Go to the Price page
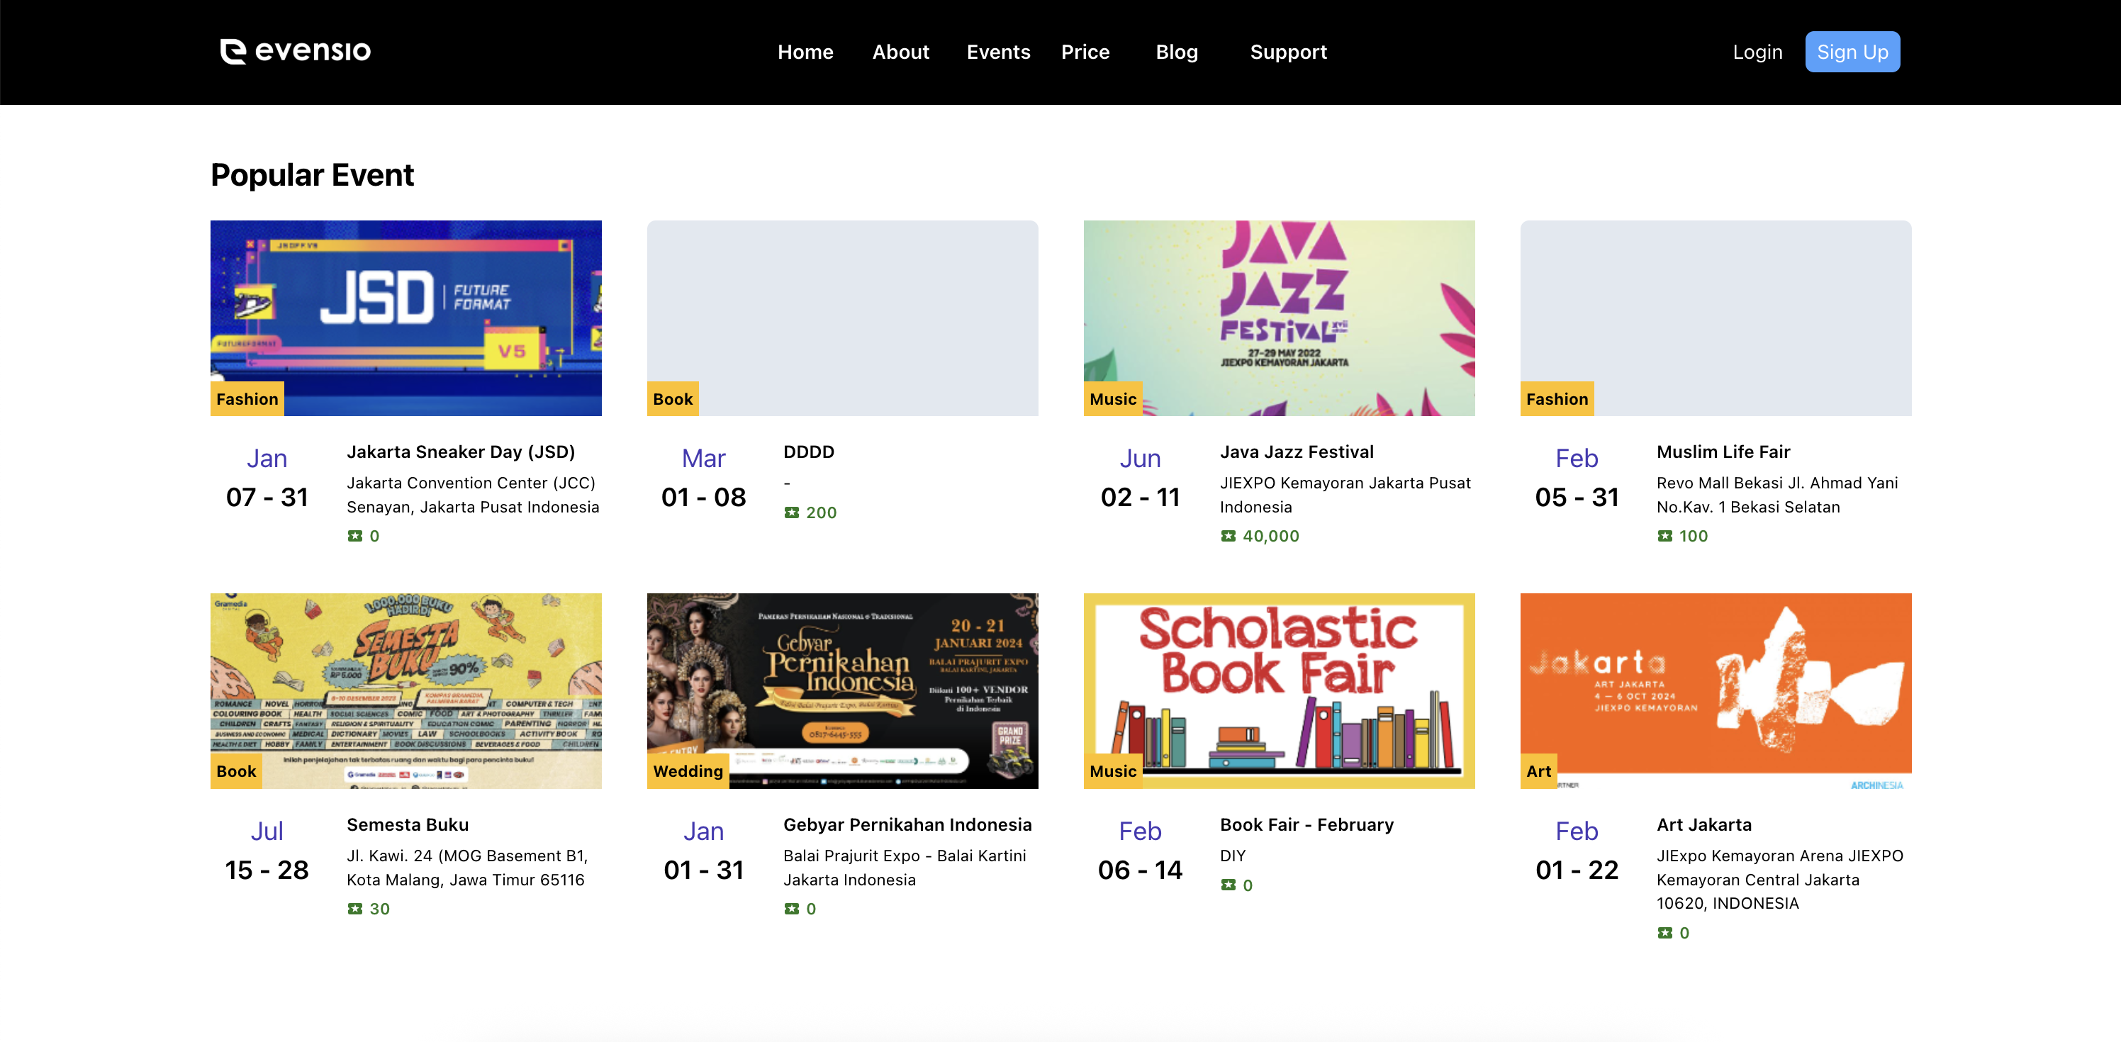 coord(1085,52)
